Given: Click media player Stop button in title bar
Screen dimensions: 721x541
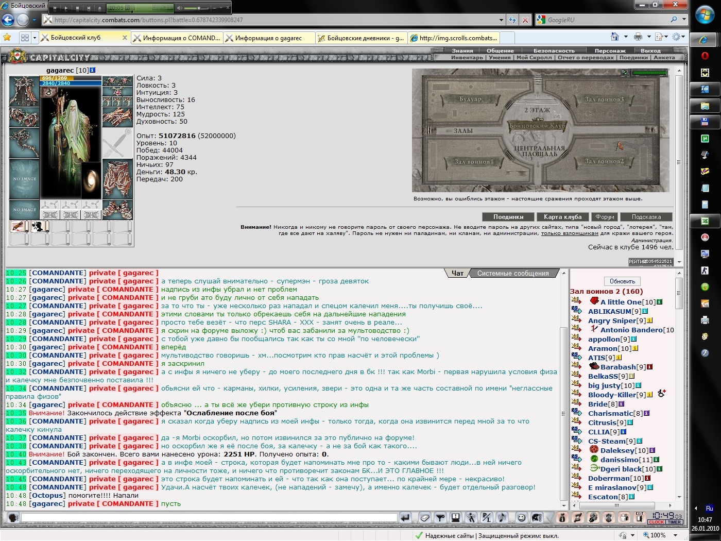Looking at the screenshot, I should [77, 8].
